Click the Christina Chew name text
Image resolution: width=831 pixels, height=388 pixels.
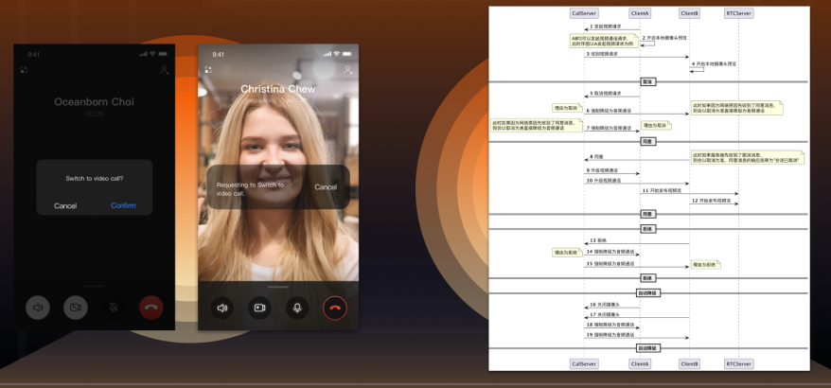[277, 89]
